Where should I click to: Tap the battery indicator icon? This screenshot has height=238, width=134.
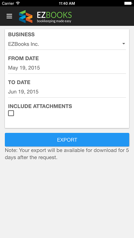pos(128,3)
